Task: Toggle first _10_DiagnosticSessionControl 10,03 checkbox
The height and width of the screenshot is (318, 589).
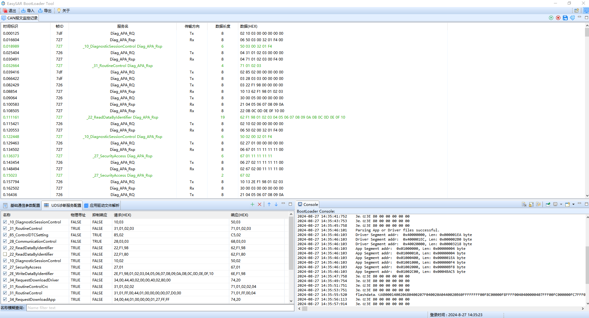Action: tap(5, 222)
